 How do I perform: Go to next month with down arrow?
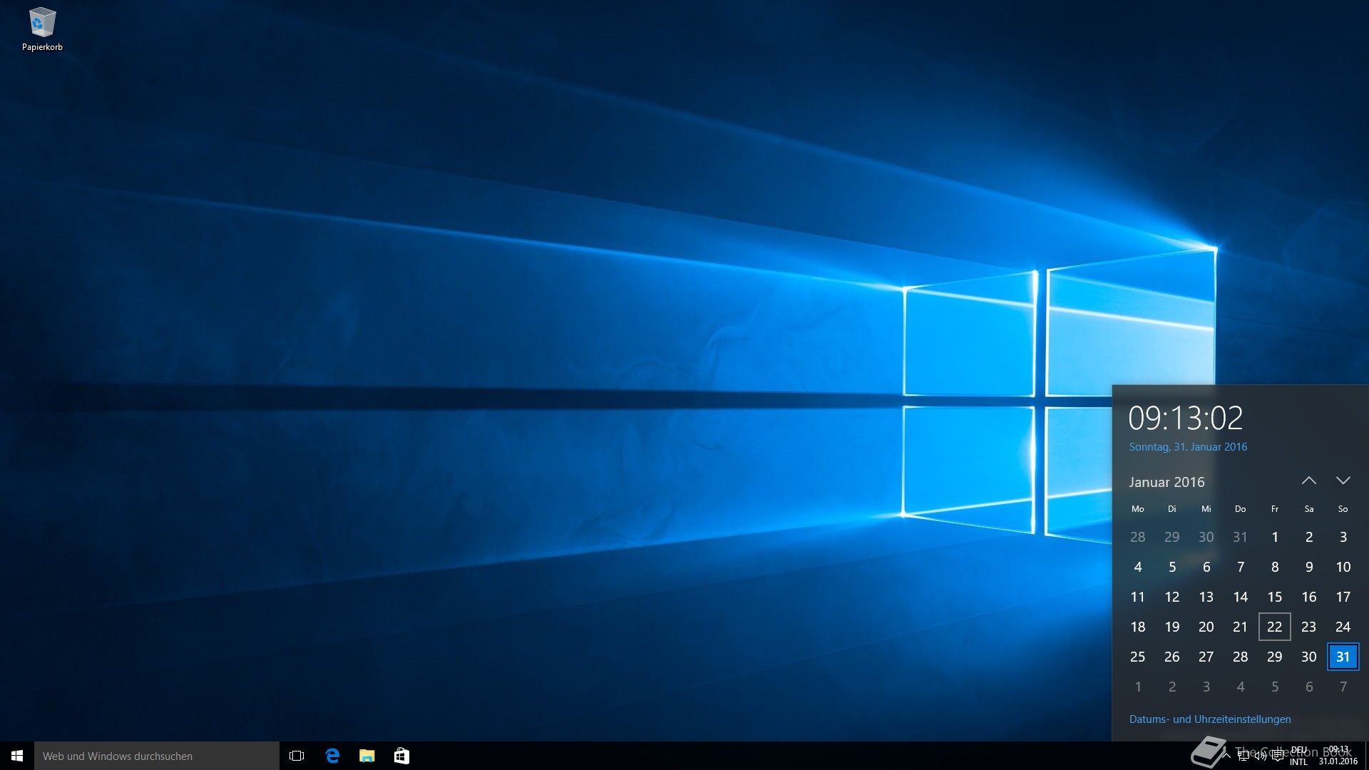click(x=1343, y=481)
